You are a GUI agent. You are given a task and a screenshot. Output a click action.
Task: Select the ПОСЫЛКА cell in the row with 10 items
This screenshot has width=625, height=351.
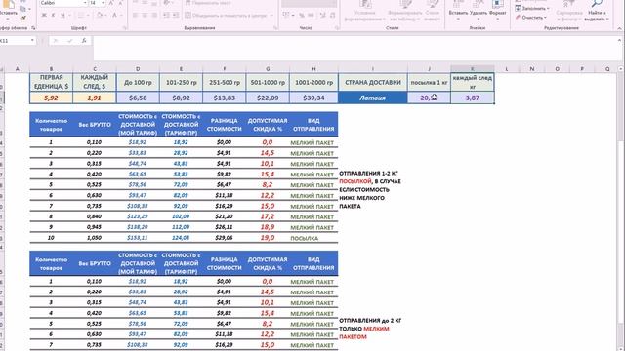(313, 238)
